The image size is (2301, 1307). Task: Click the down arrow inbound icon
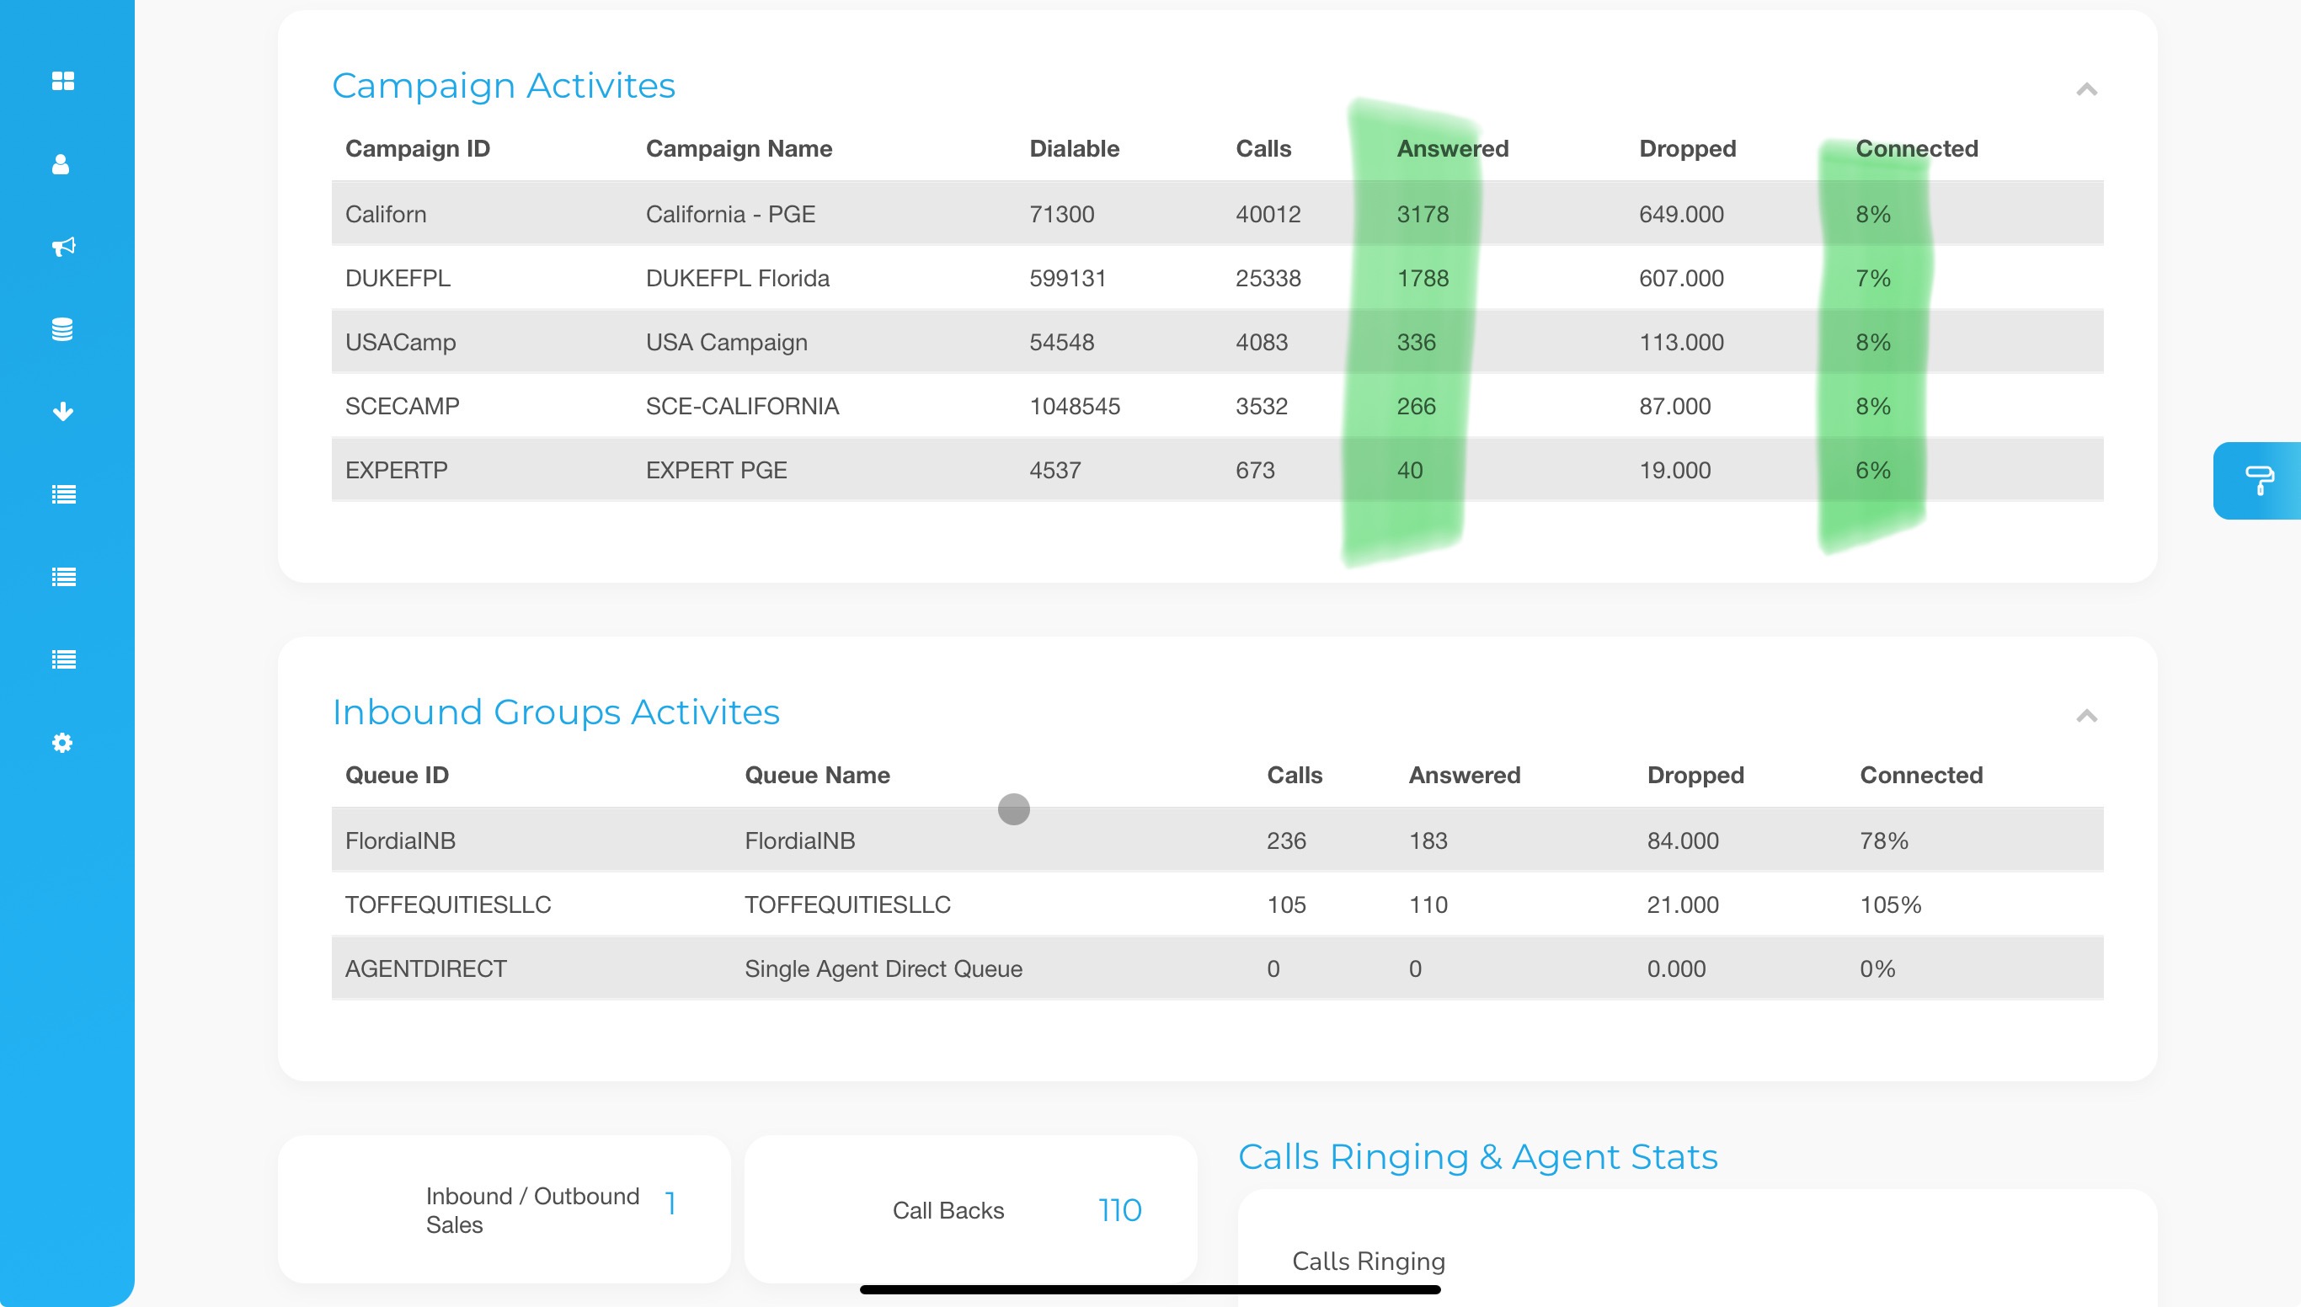point(63,412)
